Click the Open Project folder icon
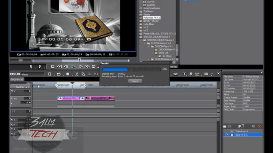The width and height of the screenshot is (273, 153). (59, 74)
